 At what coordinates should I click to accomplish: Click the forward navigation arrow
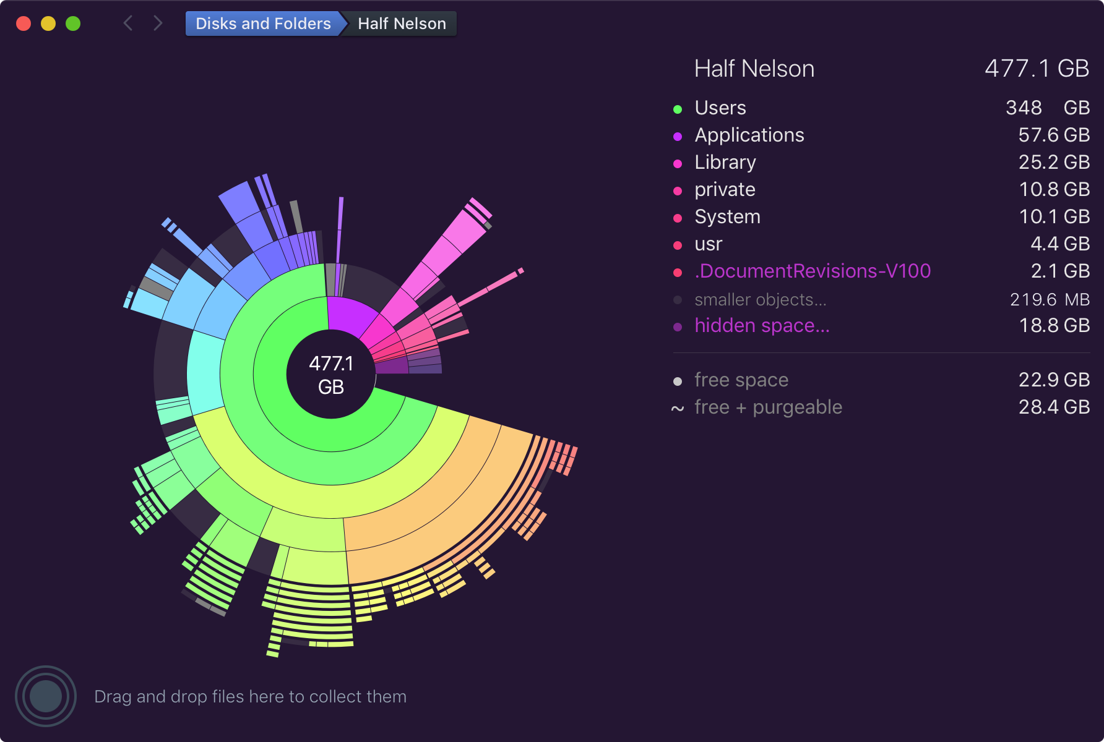tap(158, 23)
